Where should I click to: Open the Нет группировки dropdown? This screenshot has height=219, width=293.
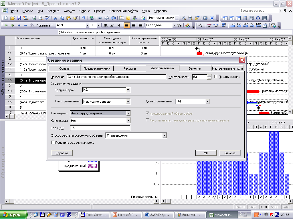(x=177, y=18)
